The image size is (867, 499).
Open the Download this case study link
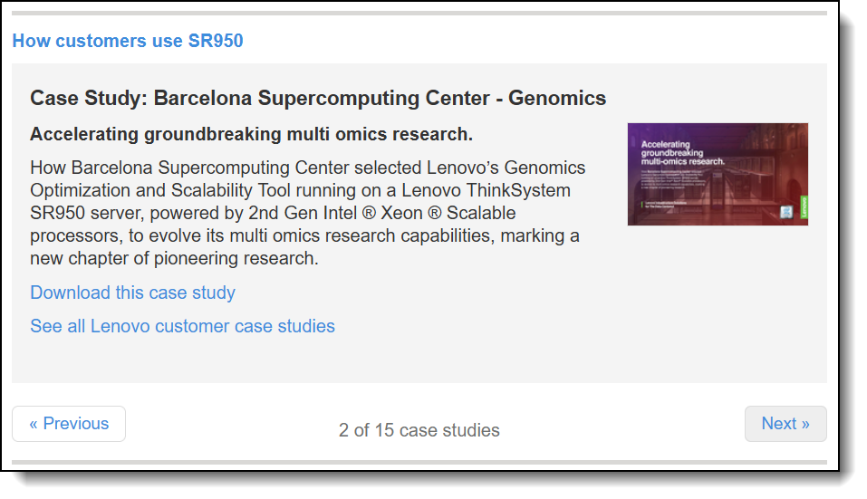pos(132,293)
